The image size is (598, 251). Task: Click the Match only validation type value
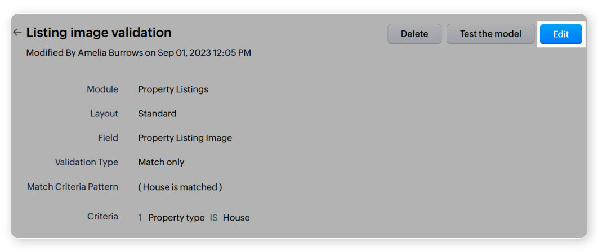161,162
